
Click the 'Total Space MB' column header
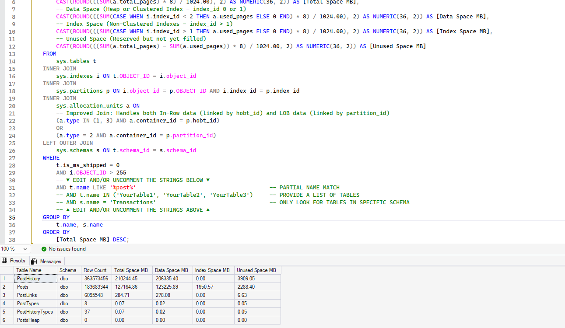click(x=131, y=270)
